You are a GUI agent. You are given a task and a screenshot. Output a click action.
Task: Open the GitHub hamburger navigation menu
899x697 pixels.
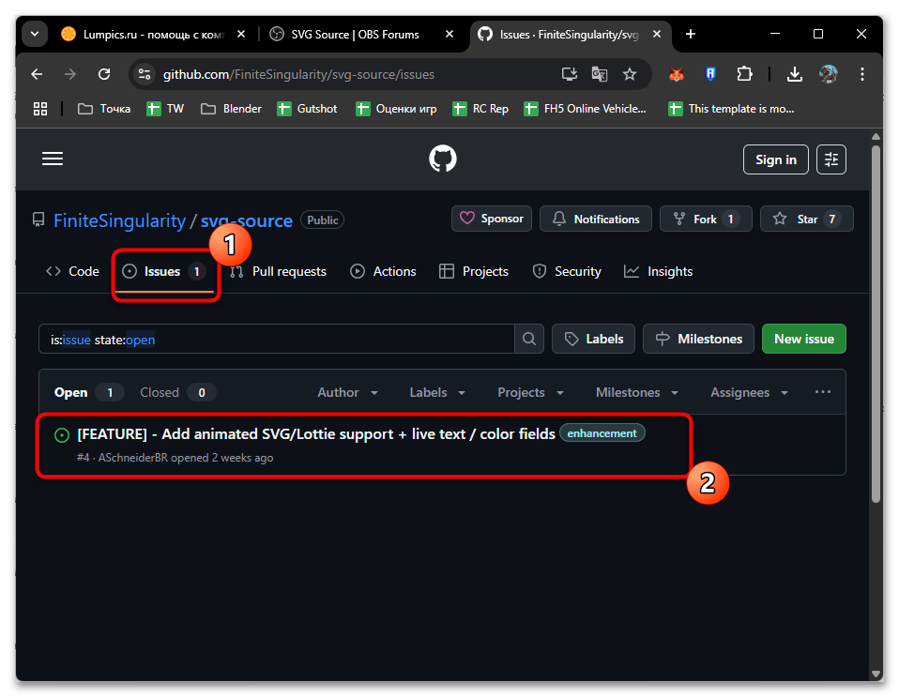click(53, 159)
